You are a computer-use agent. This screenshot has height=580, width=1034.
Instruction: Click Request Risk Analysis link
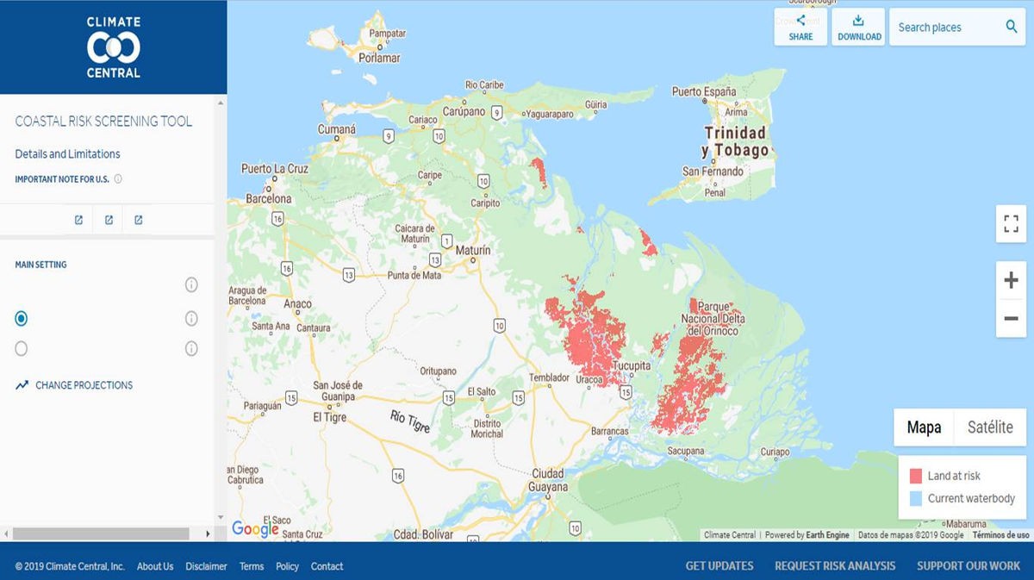[834, 566]
